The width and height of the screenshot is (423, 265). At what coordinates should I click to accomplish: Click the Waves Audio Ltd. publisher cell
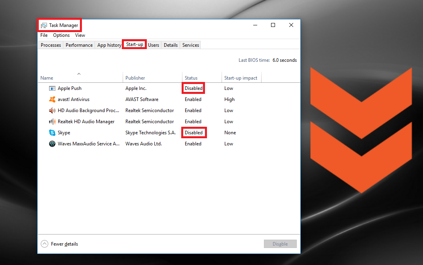pyautogui.click(x=144, y=144)
